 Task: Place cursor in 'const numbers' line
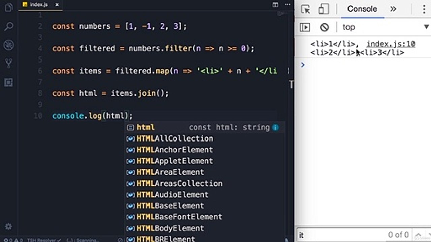click(x=119, y=26)
